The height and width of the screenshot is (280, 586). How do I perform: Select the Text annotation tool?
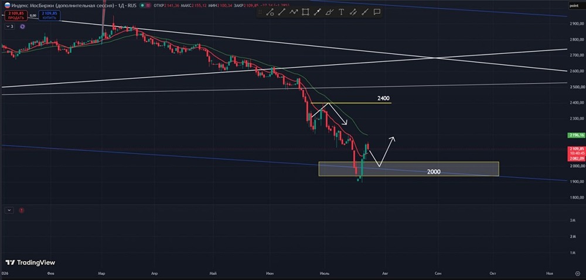[x=341, y=12]
